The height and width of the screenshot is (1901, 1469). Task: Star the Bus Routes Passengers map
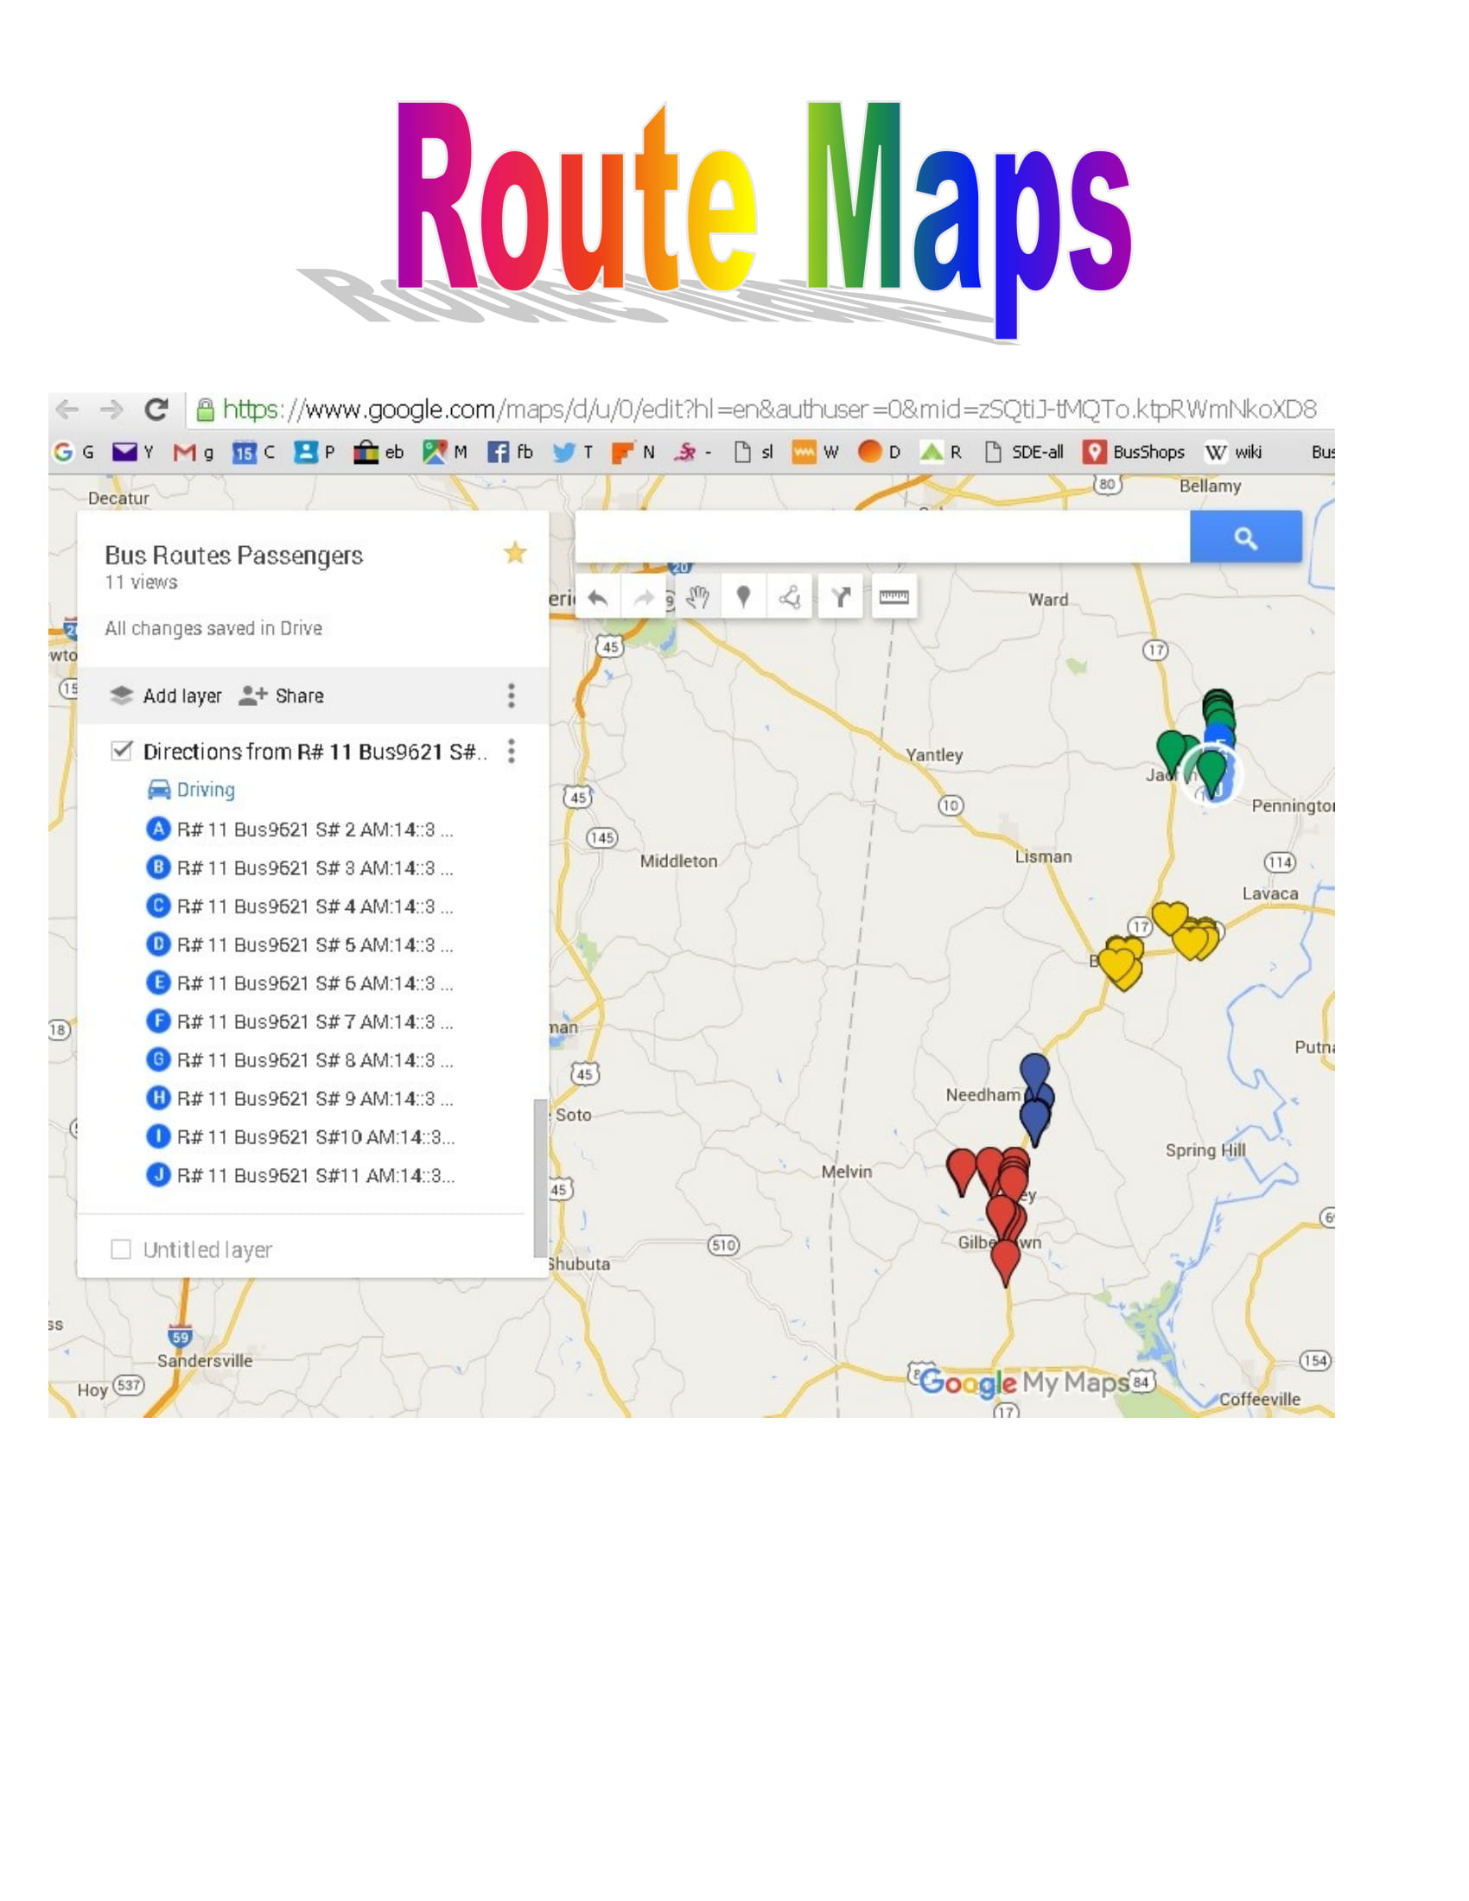[515, 553]
